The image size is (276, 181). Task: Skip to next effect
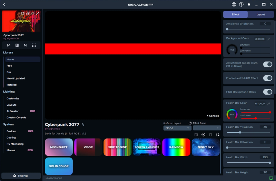click(26, 45)
